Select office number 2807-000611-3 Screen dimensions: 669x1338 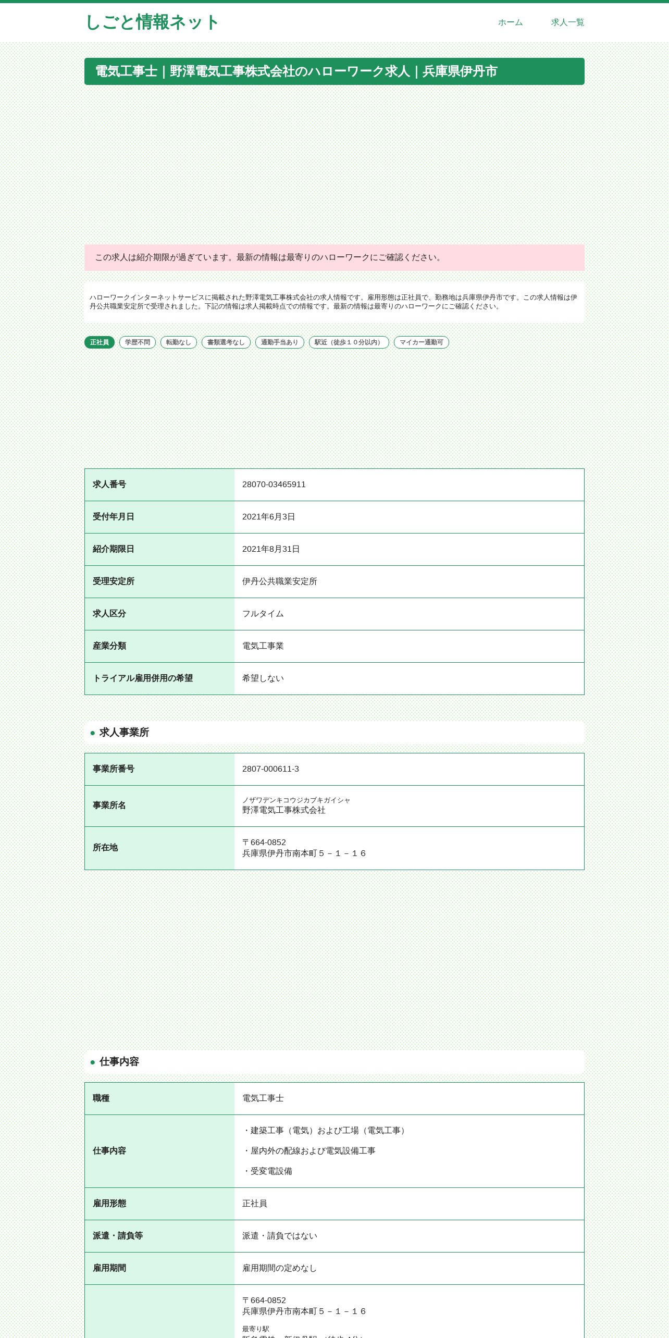(271, 769)
